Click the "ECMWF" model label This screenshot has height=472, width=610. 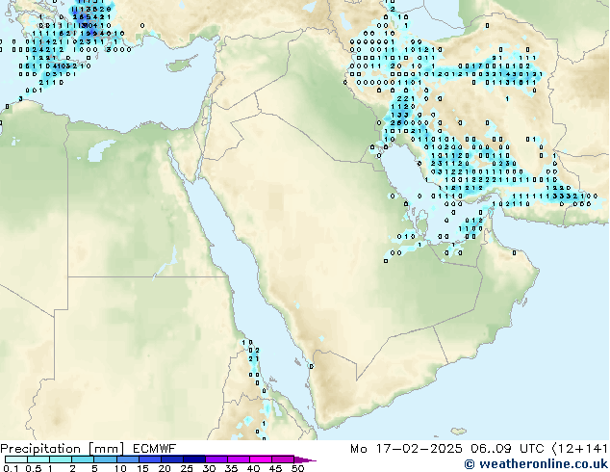click(155, 449)
